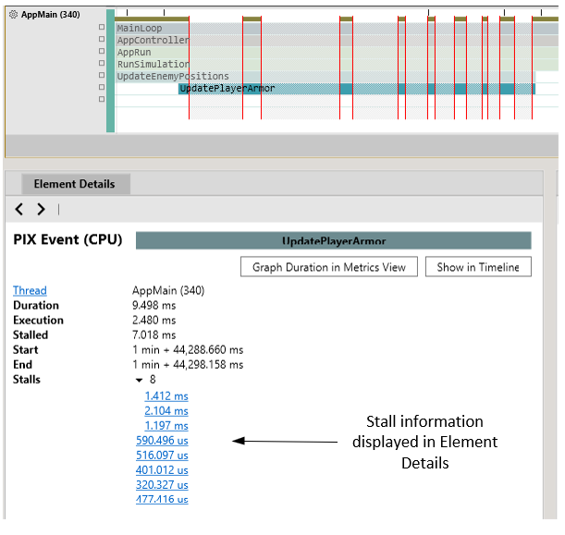Image resolution: width=565 pixels, height=535 pixels.
Task: Toggle the checkbox beside the AppRun row
Action: (x=102, y=51)
